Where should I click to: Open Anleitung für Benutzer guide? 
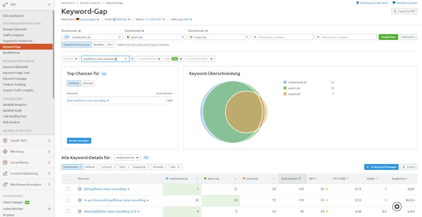(x=372, y=3)
